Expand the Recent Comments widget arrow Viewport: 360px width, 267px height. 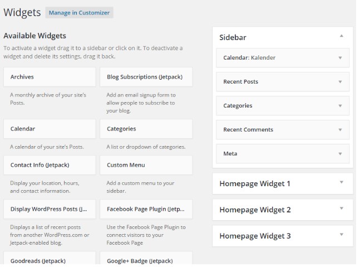[340, 129]
